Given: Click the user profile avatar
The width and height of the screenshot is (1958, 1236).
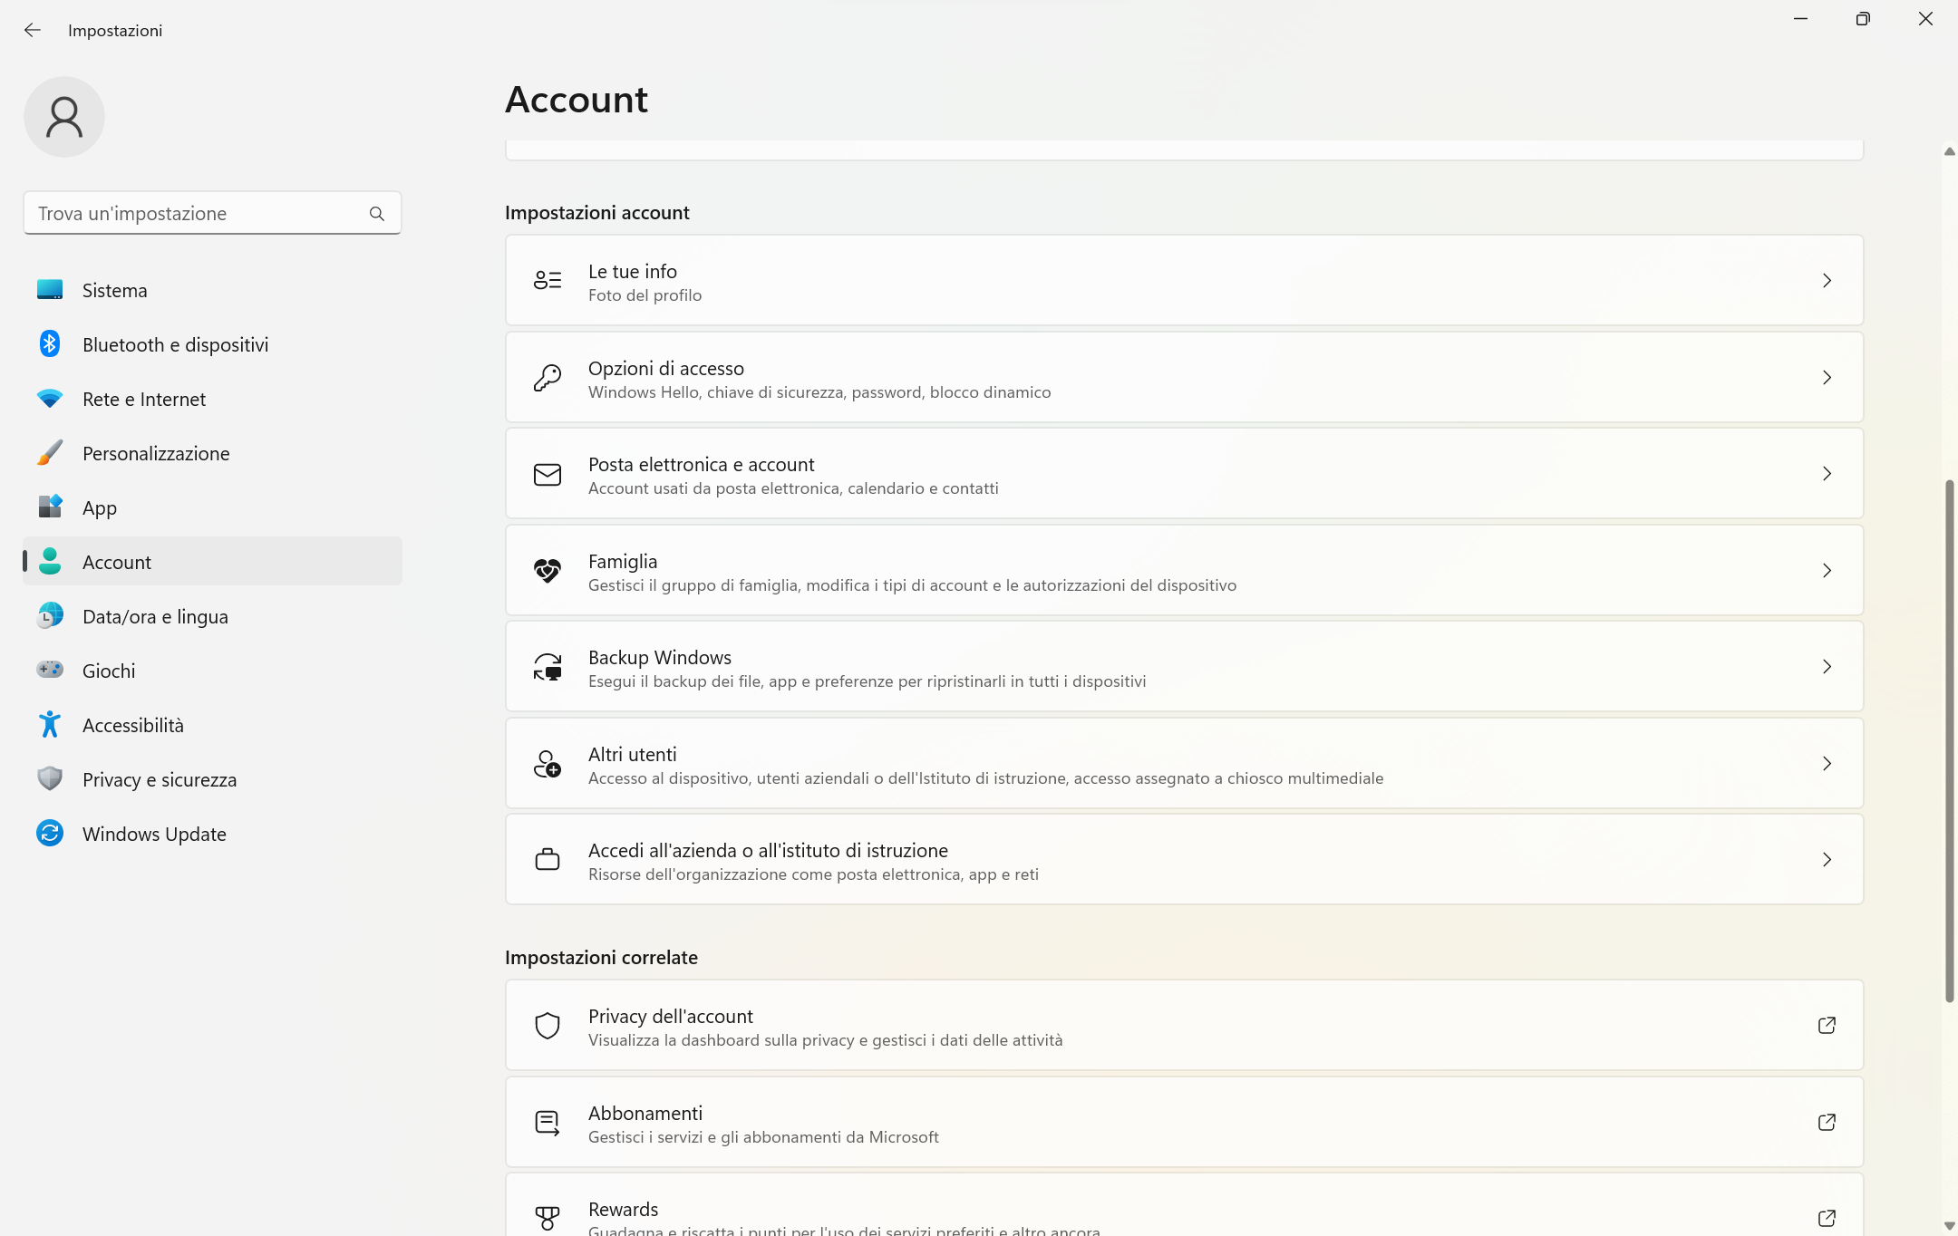Looking at the screenshot, I should click(x=64, y=117).
